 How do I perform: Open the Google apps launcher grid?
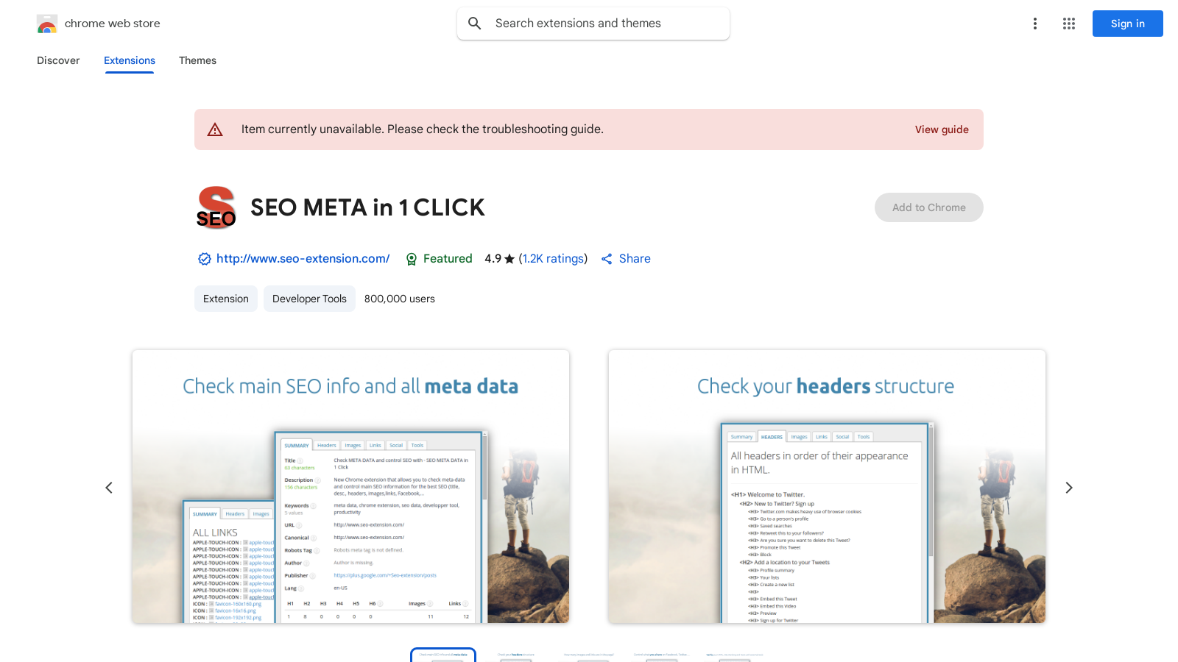click(1068, 24)
